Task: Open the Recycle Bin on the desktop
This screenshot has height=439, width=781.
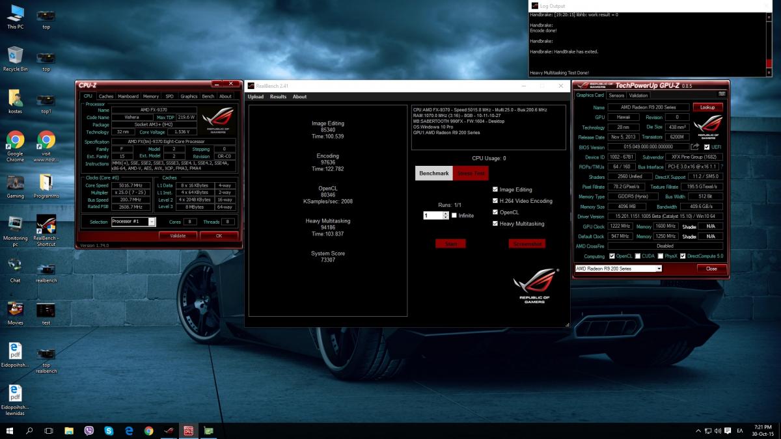Action: pos(16,59)
